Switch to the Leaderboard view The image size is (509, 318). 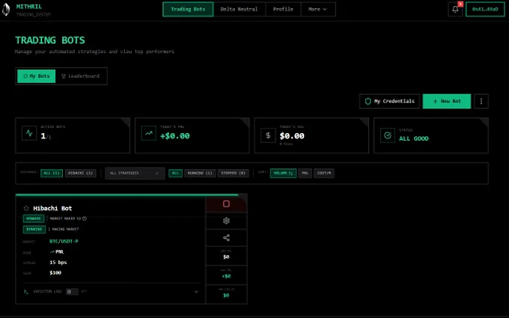pyautogui.click(x=81, y=76)
